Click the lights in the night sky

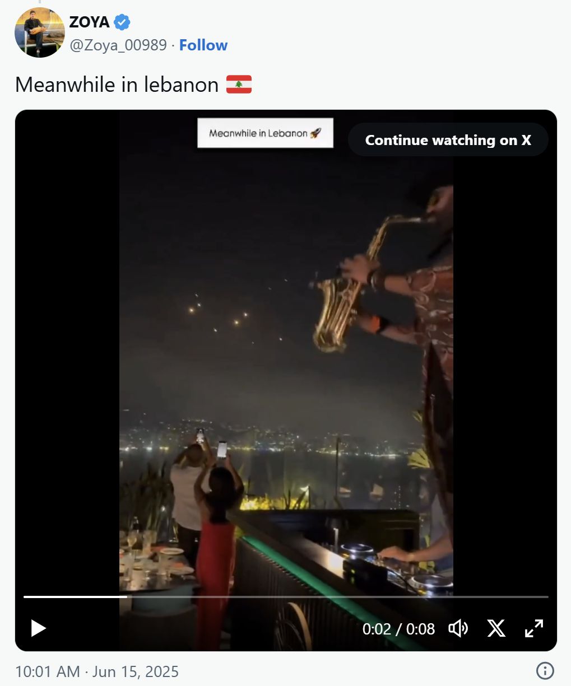235,316
